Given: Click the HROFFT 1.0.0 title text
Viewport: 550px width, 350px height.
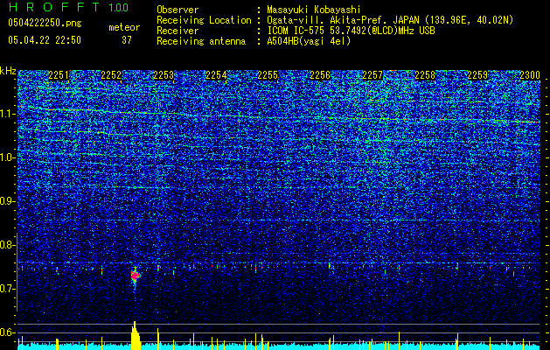Looking at the screenshot, I should click(x=68, y=7).
